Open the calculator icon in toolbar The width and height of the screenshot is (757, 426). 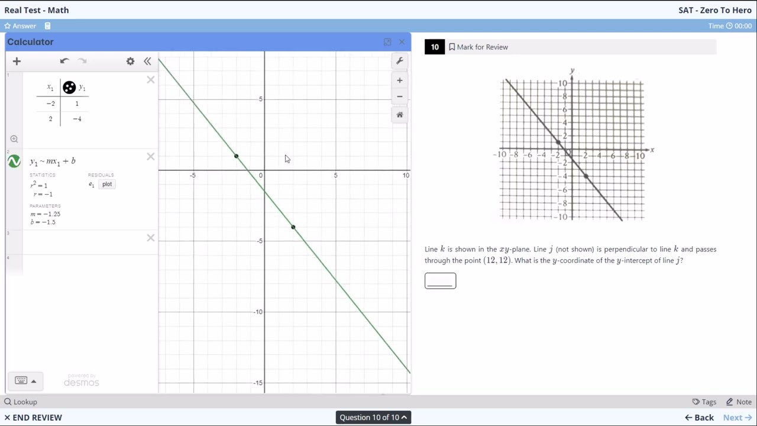48,26
